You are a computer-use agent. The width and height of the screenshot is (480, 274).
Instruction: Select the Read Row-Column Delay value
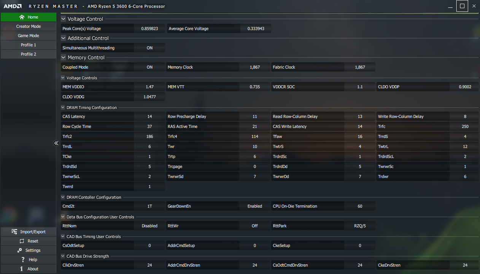click(x=360, y=116)
